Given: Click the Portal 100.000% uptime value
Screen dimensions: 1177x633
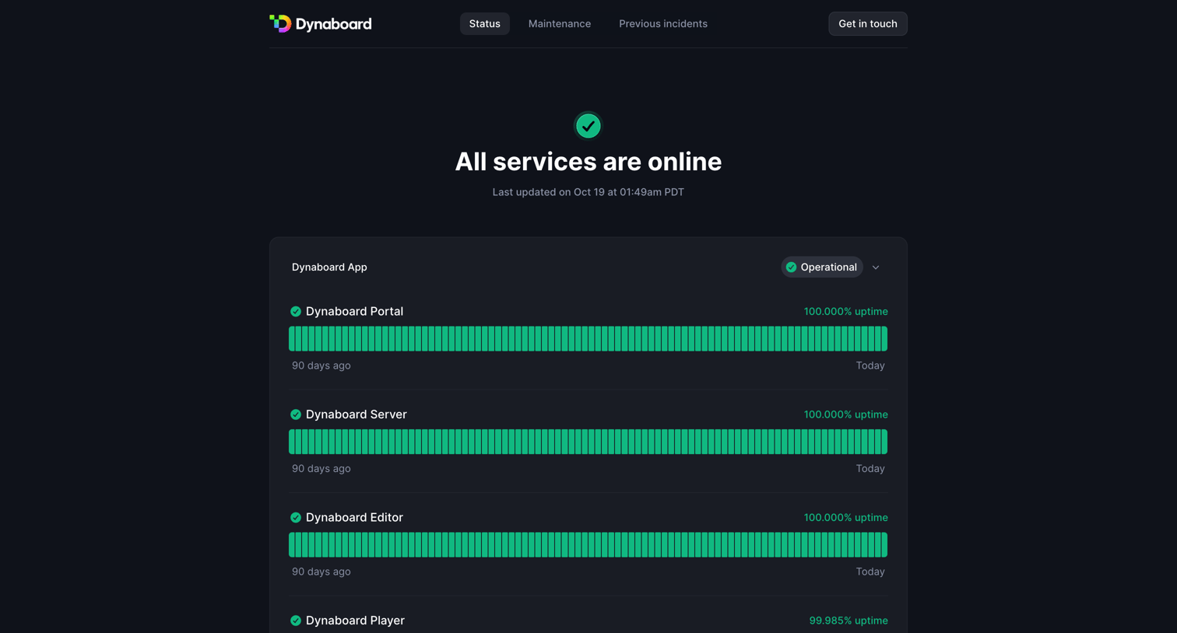Looking at the screenshot, I should pyautogui.click(x=846, y=312).
